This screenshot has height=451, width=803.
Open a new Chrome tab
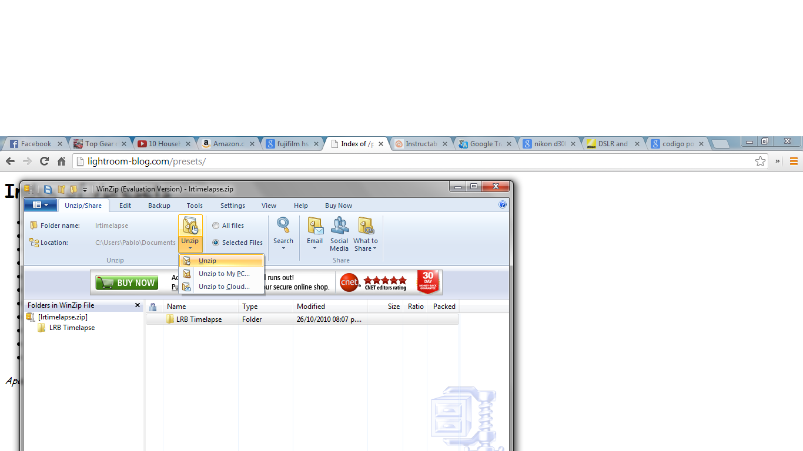[720, 144]
